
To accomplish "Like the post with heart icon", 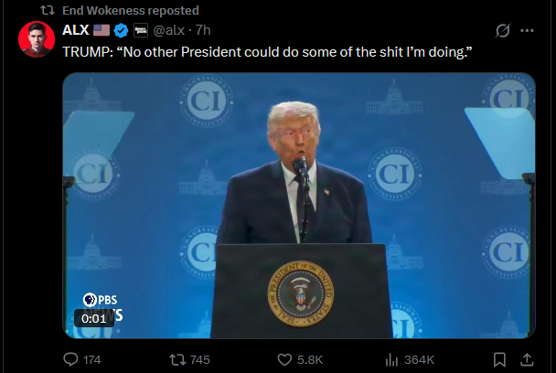I will tap(300, 359).
